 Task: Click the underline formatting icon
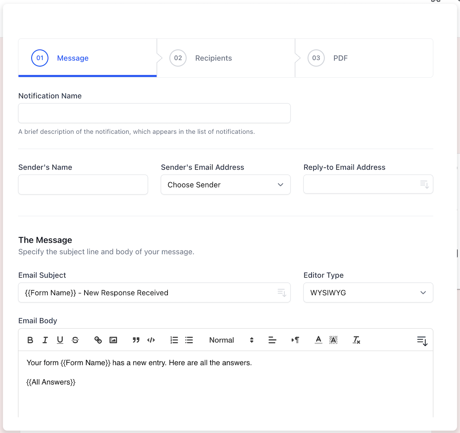(x=60, y=340)
